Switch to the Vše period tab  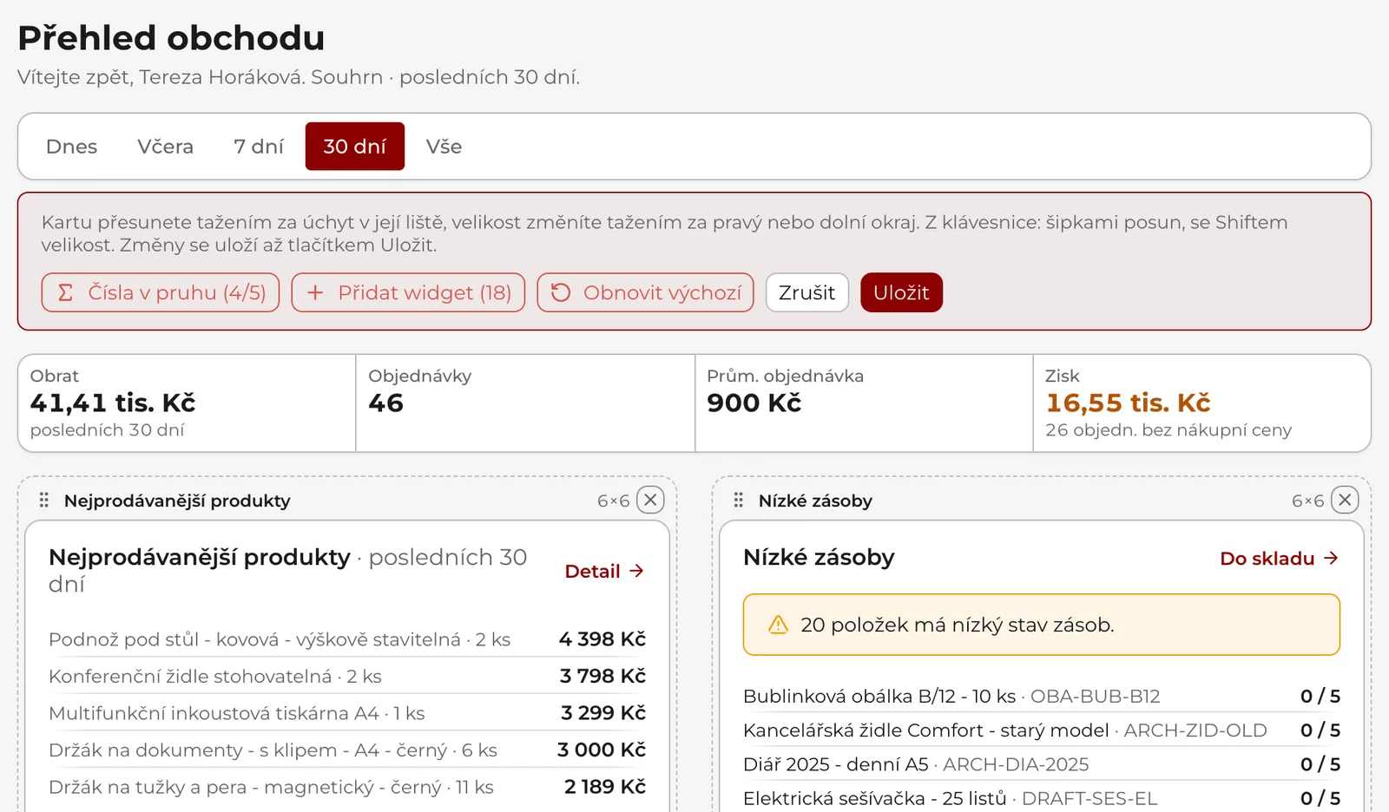click(x=444, y=147)
